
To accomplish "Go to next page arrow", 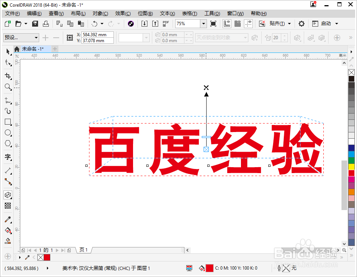I will pos(57,250).
